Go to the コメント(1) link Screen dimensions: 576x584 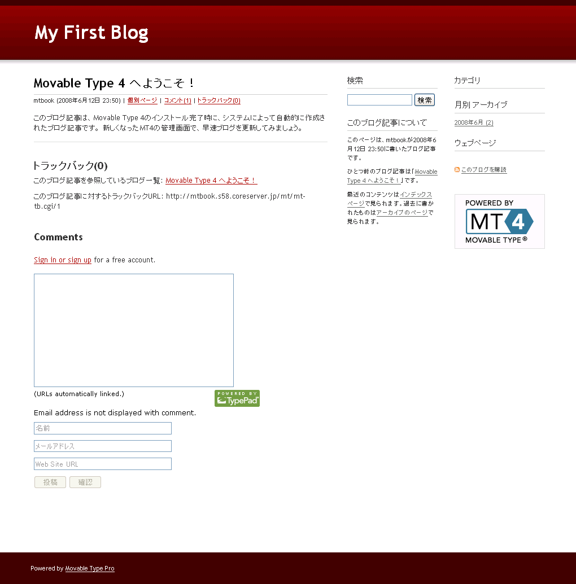tap(177, 100)
